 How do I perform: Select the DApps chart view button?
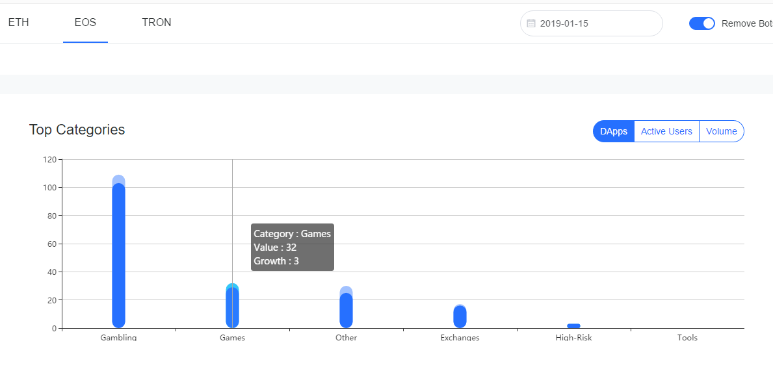tap(614, 131)
